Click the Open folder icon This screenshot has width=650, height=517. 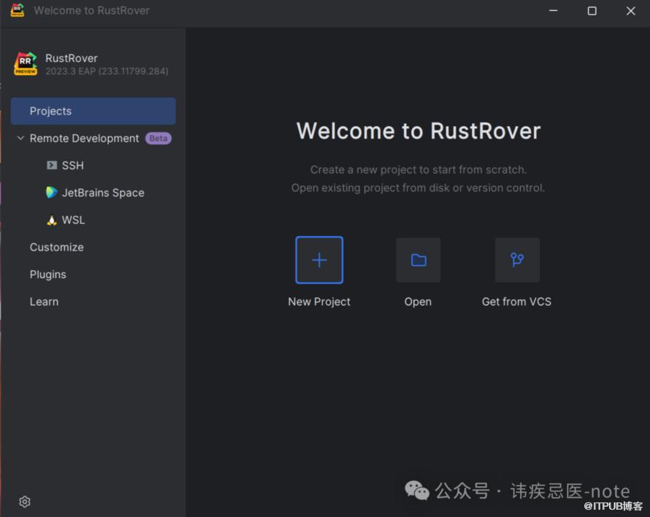tap(418, 260)
